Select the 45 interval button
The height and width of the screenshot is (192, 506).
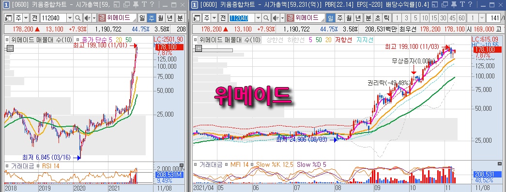(x=452, y=18)
